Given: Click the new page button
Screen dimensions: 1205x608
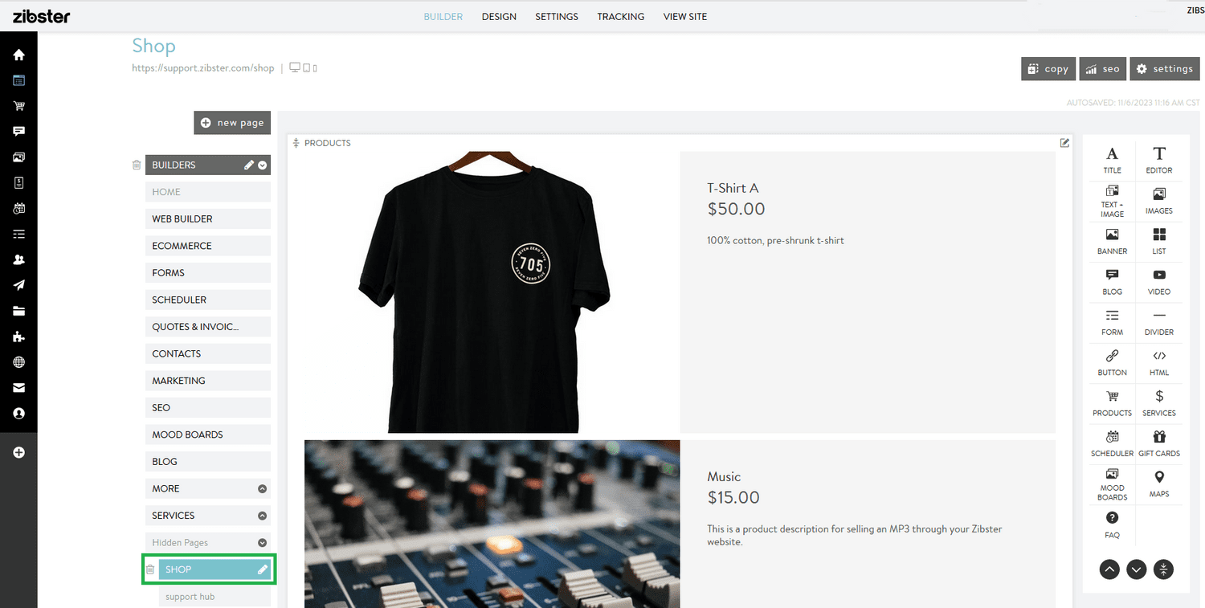Looking at the screenshot, I should pos(232,123).
